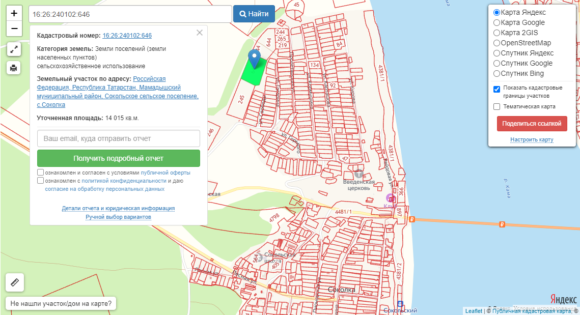Switch to OpenStreetMap layer

(496, 43)
